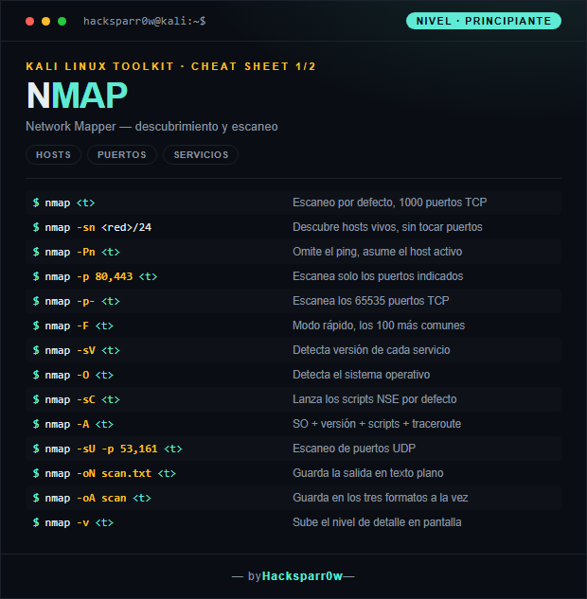This screenshot has width=587, height=599.
Task: Click description 'Escanea solo los puertos indicados'
Action: tap(378, 276)
